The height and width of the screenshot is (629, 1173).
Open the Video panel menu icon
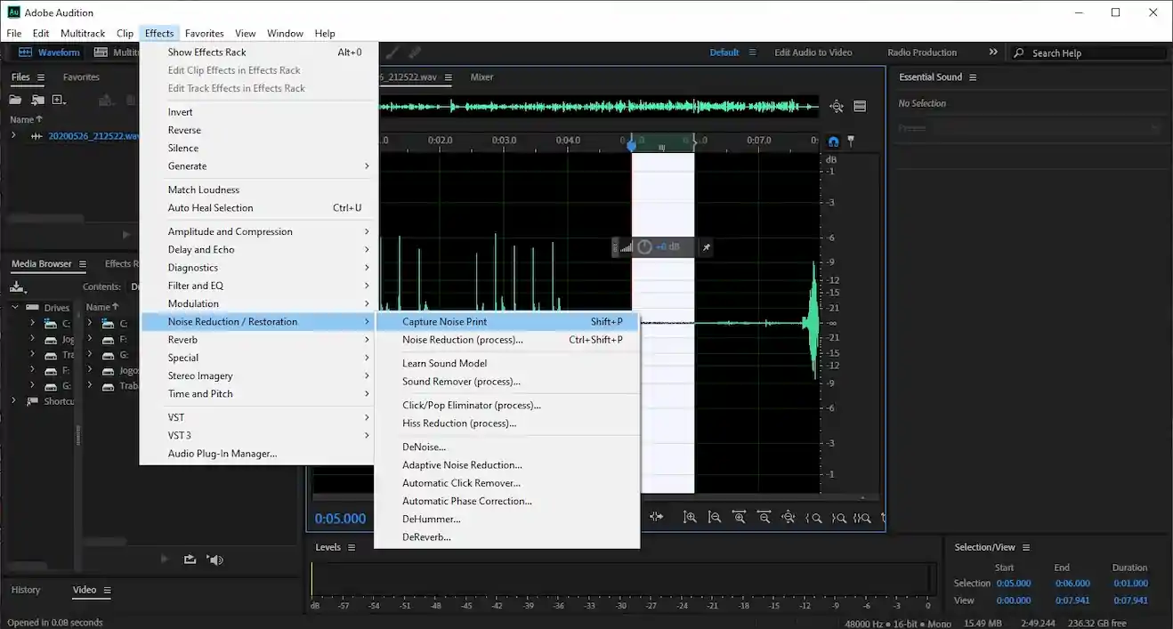(x=107, y=590)
